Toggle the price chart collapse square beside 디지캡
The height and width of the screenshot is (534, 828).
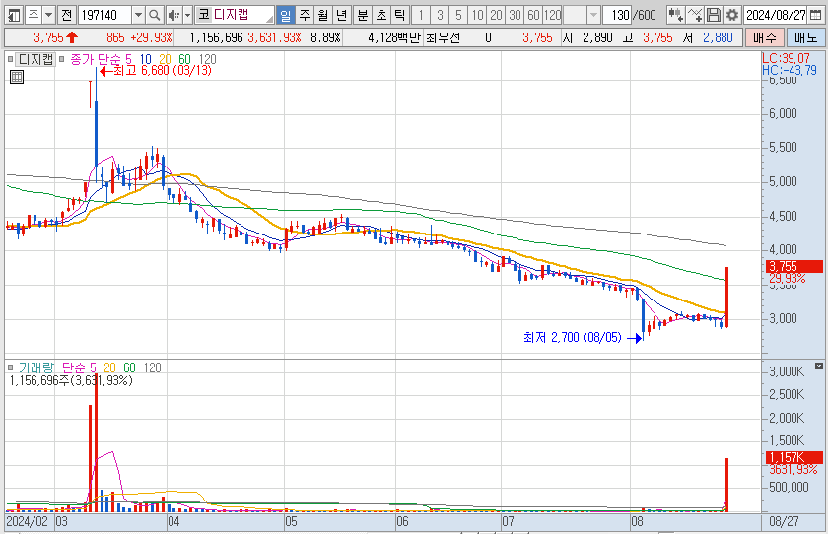(x=10, y=59)
